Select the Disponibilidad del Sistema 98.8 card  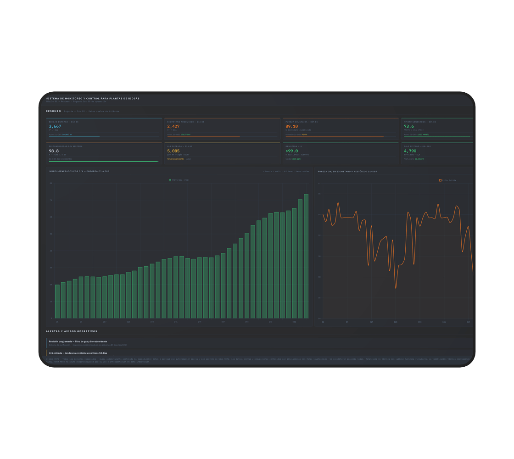[104, 153]
